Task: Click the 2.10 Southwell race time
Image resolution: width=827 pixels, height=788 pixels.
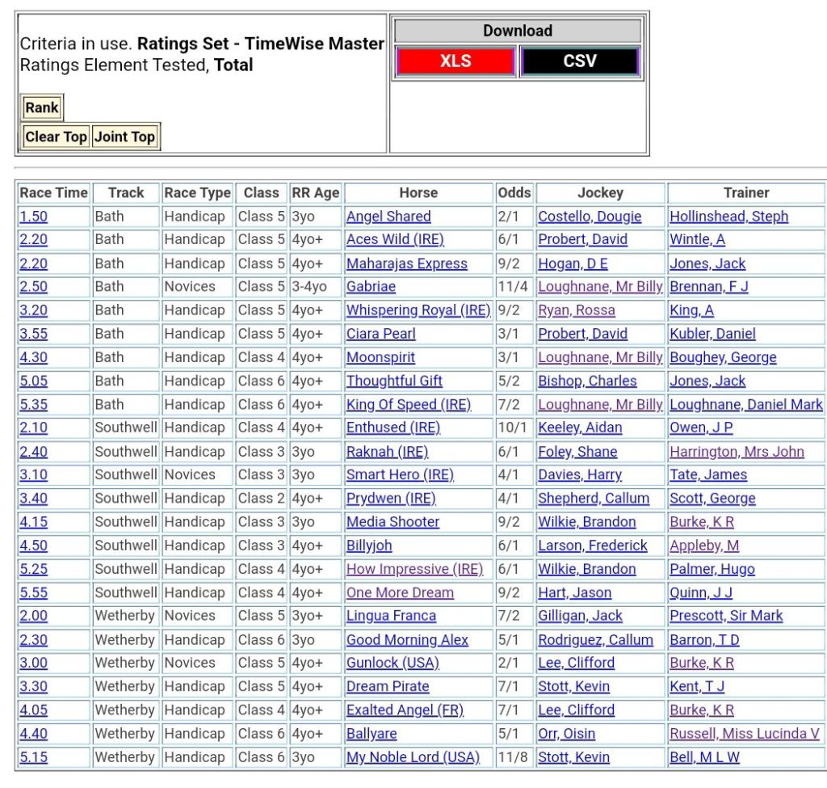Action: click(33, 428)
